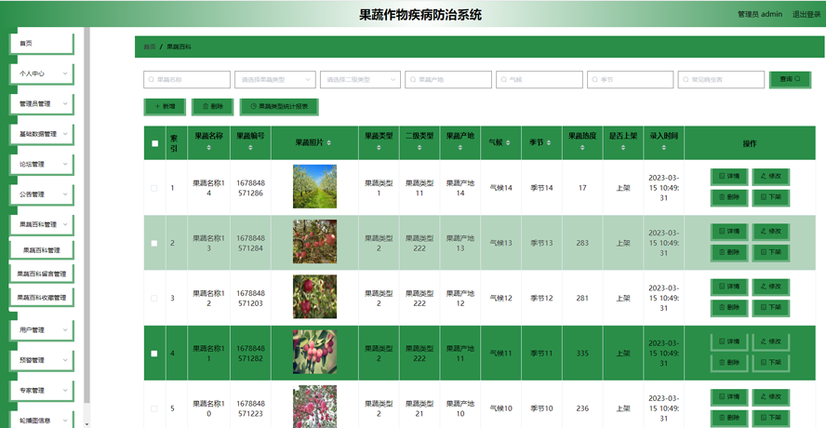826x428 pixels.
Task: Open the 果蔬名称11 fruit photo thumbnail
Action: (314, 352)
